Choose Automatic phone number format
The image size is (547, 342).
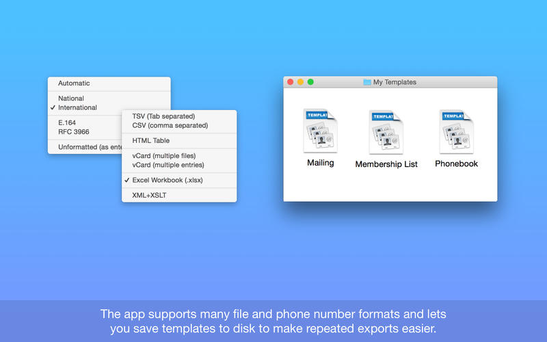tap(74, 83)
